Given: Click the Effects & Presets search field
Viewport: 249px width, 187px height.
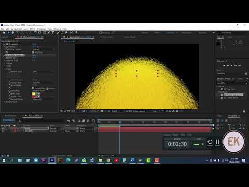Looking at the screenshot, I should [x=233, y=83].
